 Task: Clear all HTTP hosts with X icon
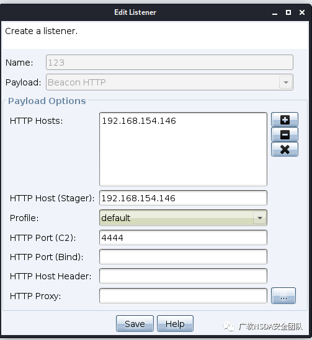click(x=285, y=149)
